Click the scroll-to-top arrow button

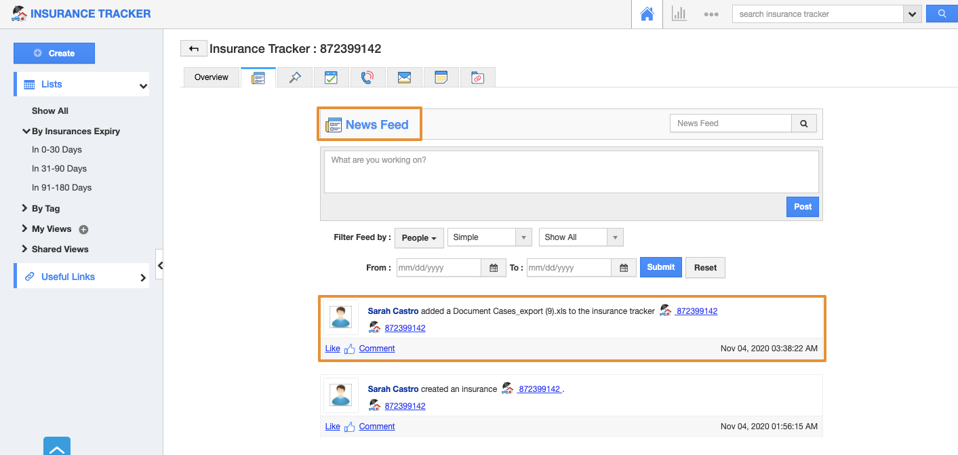57,446
